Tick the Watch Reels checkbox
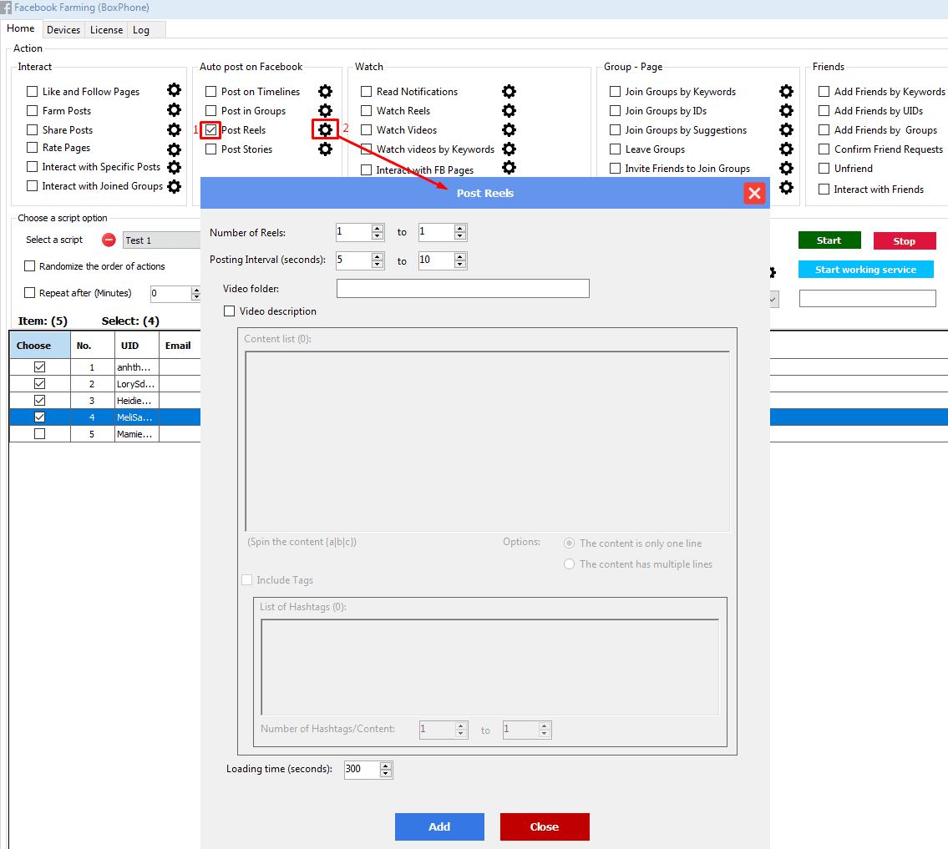Viewport: 948px width, 849px height. [367, 110]
